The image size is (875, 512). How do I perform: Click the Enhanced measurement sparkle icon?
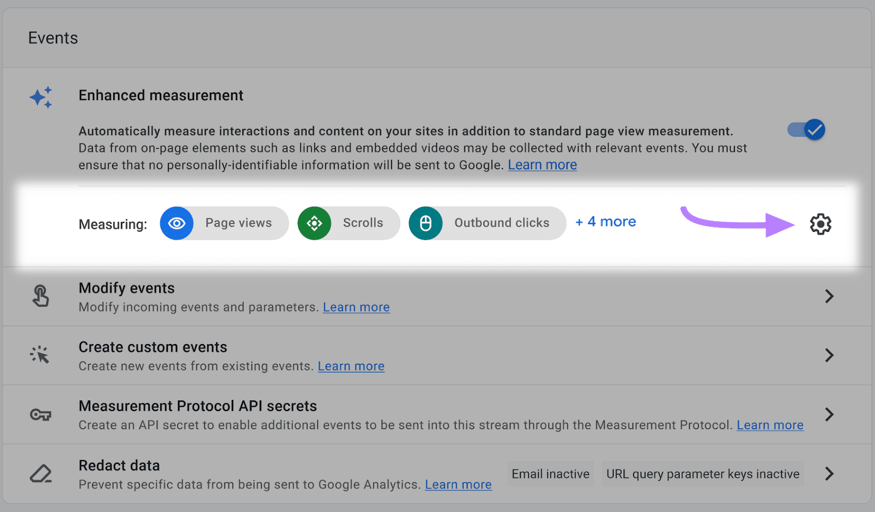[x=41, y=97]
